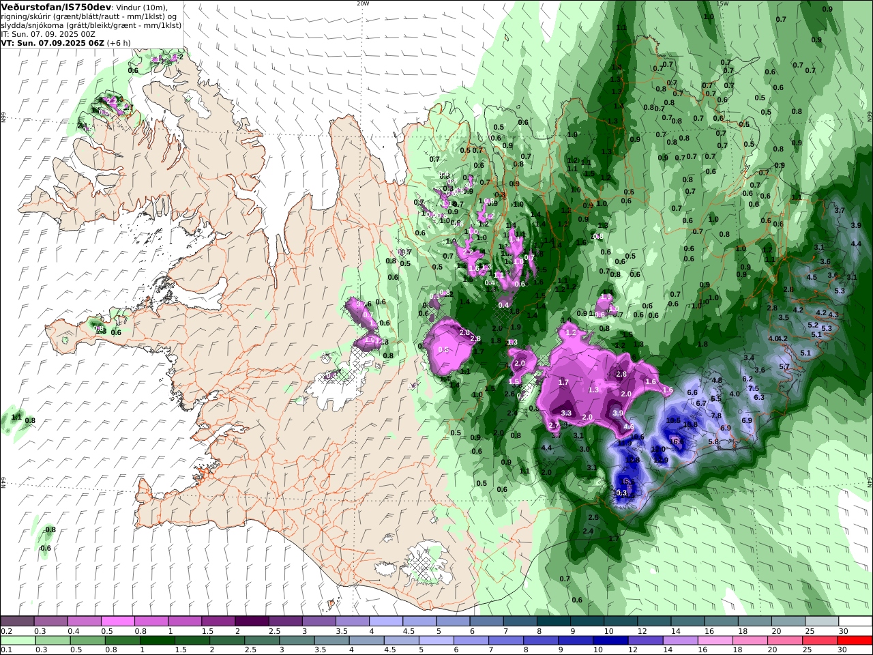Click the '7.5' precipitation value on the map
Image resolution: width=873 pixels, height=655 pixels.
coord(754,389)
